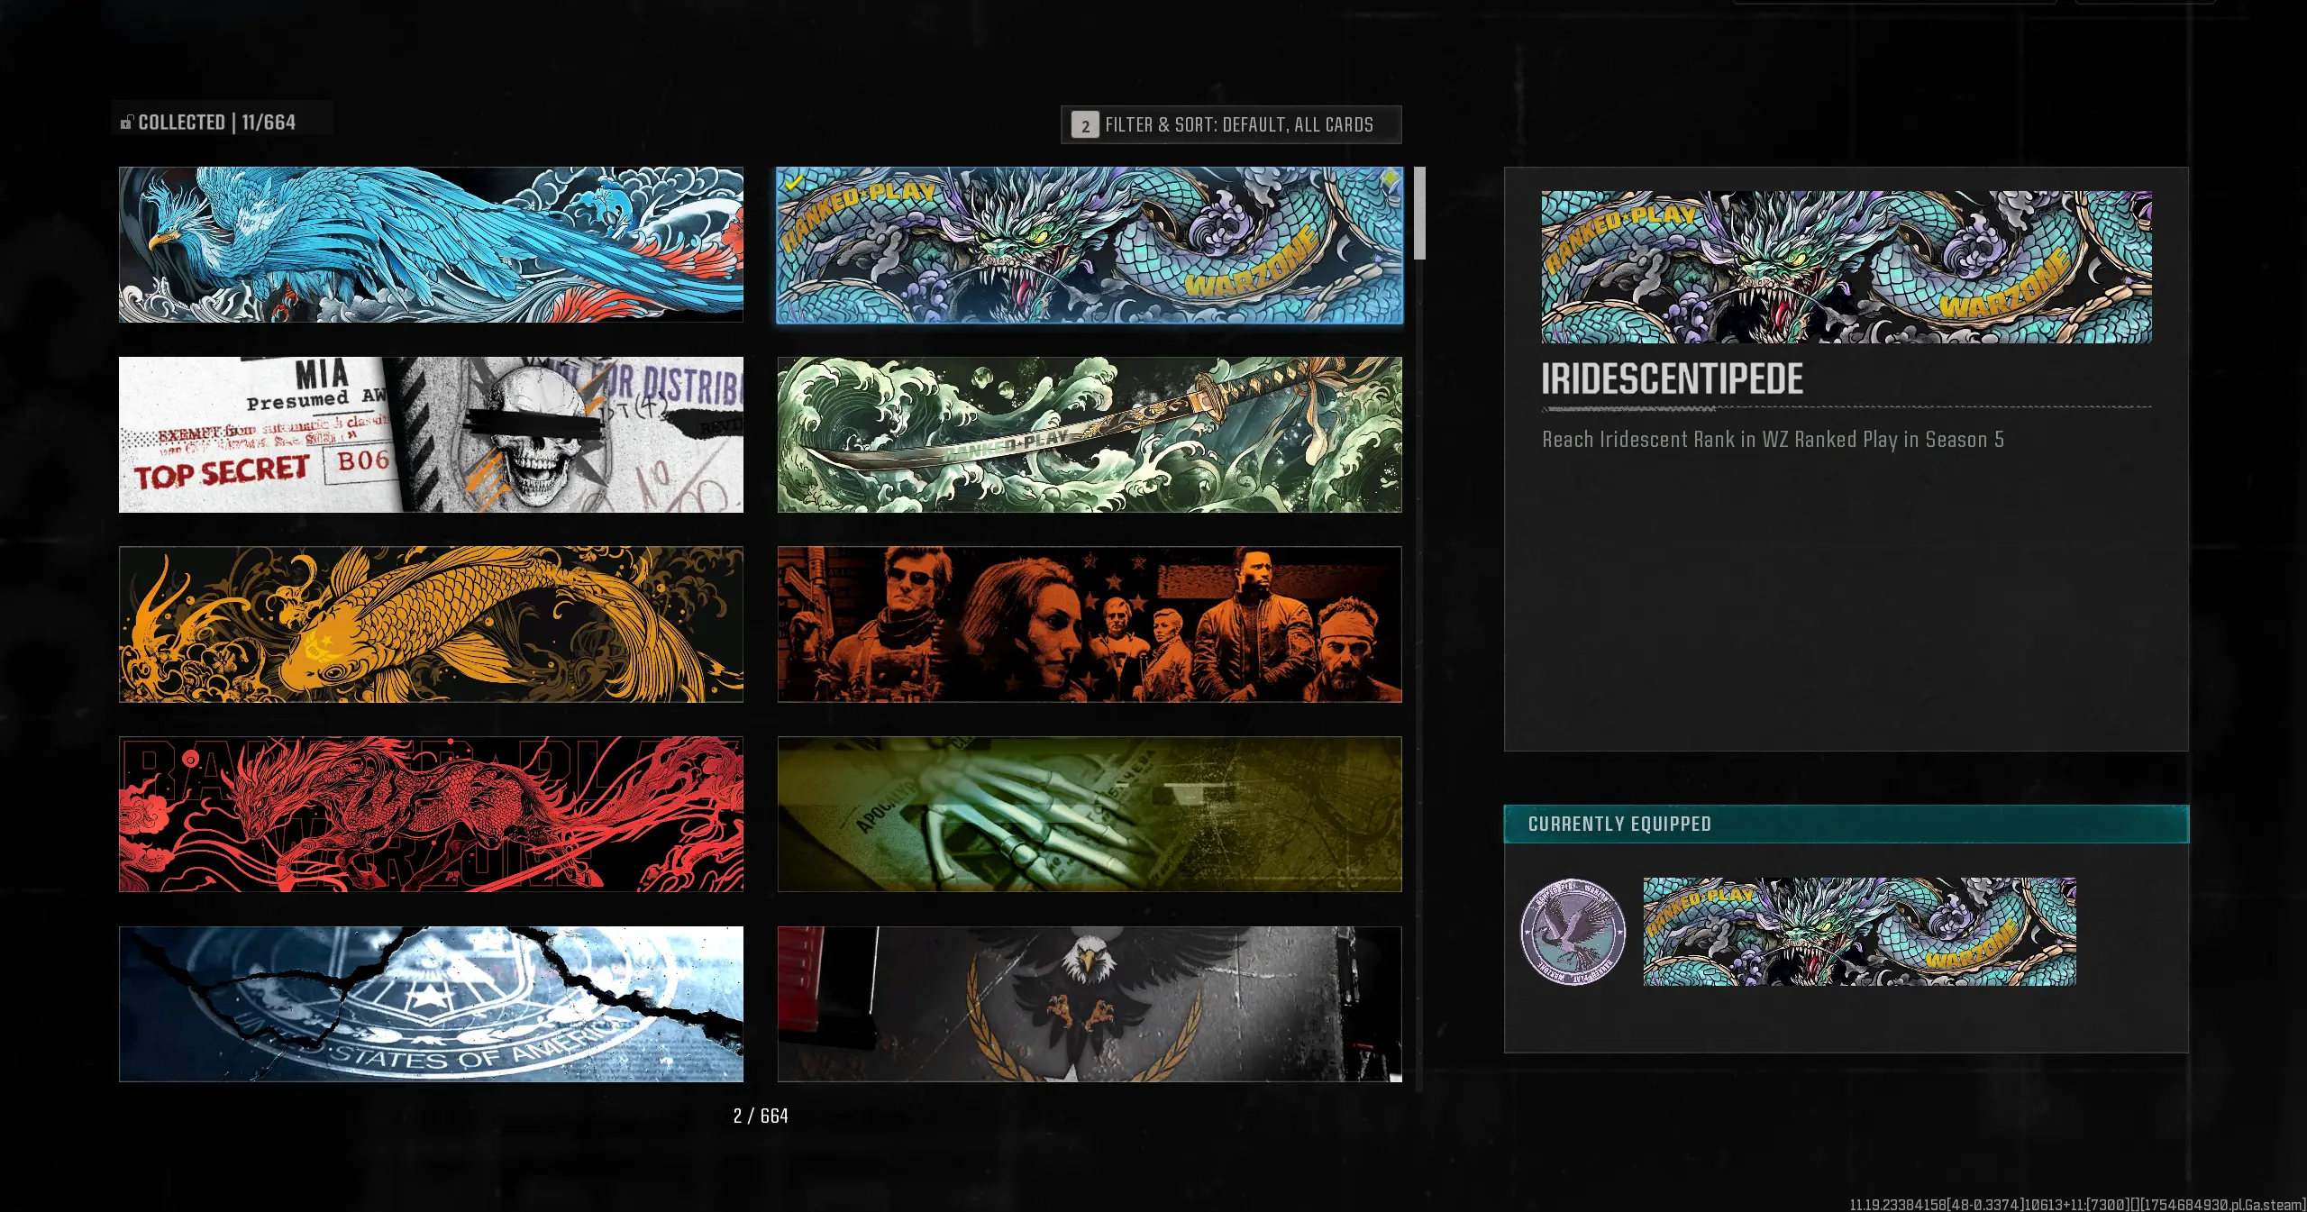Click the '2' key icon beside Filter & Sort

point(1085,126)
